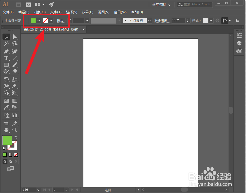This screenshot has height=193, width=246.
Task: Select the Rotate tool
Action: [6, 79]
